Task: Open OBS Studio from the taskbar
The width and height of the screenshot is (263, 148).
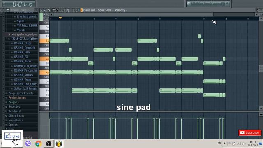Action: 48,143
